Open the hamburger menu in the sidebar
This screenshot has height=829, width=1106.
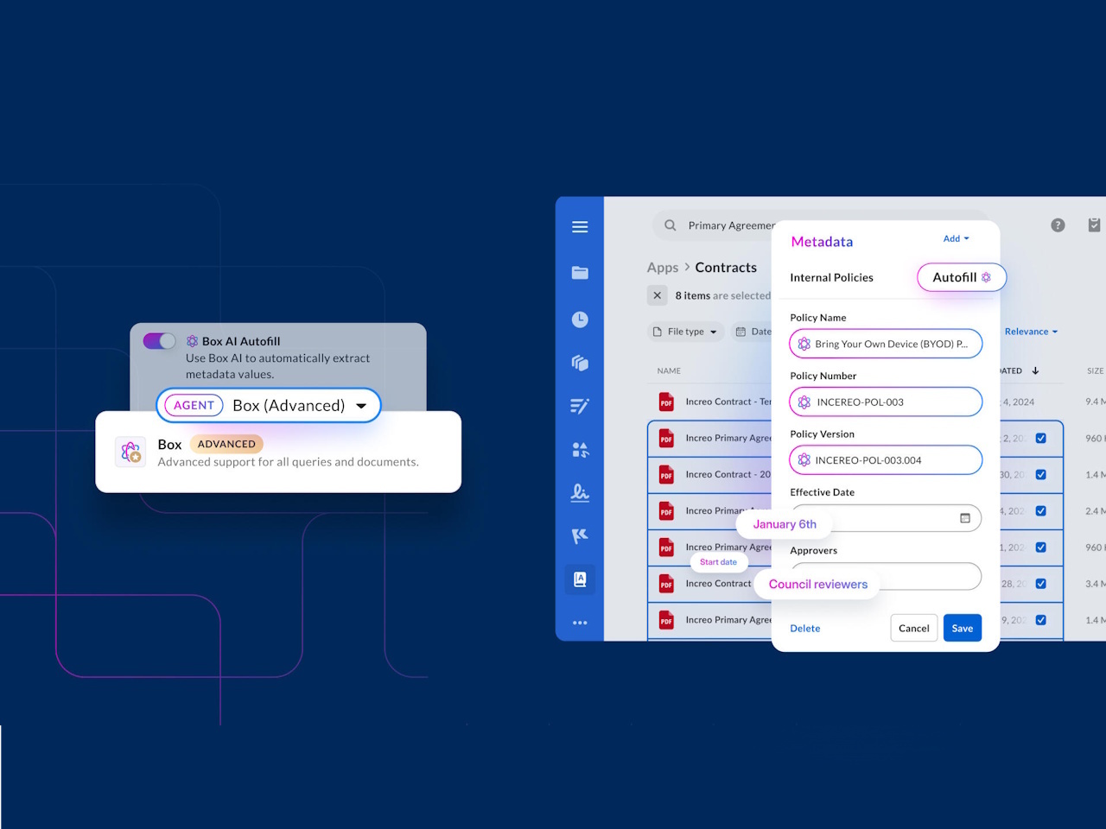(580, 227)
